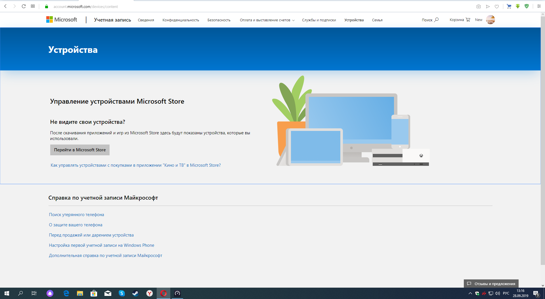Select the Устройства menu item
Viewport: 545px width, 299px height.
354,20
